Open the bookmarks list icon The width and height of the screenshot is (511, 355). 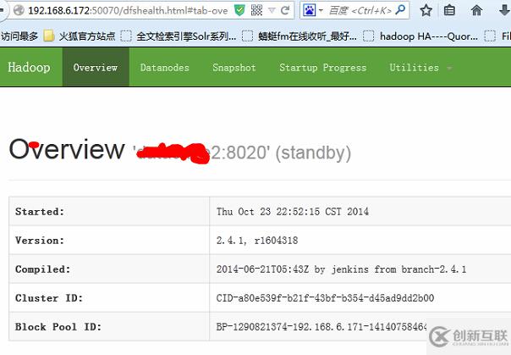[450, 11]
